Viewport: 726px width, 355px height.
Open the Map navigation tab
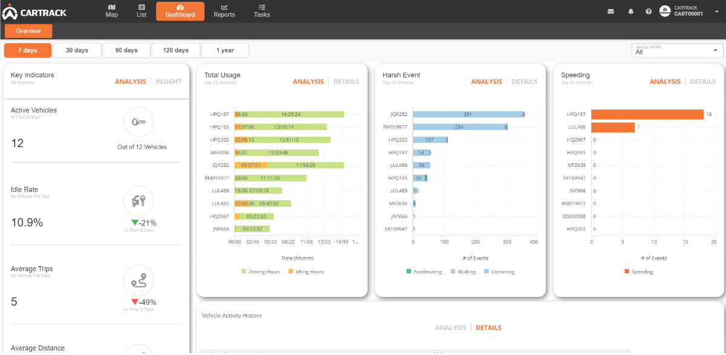pos(112,11)
